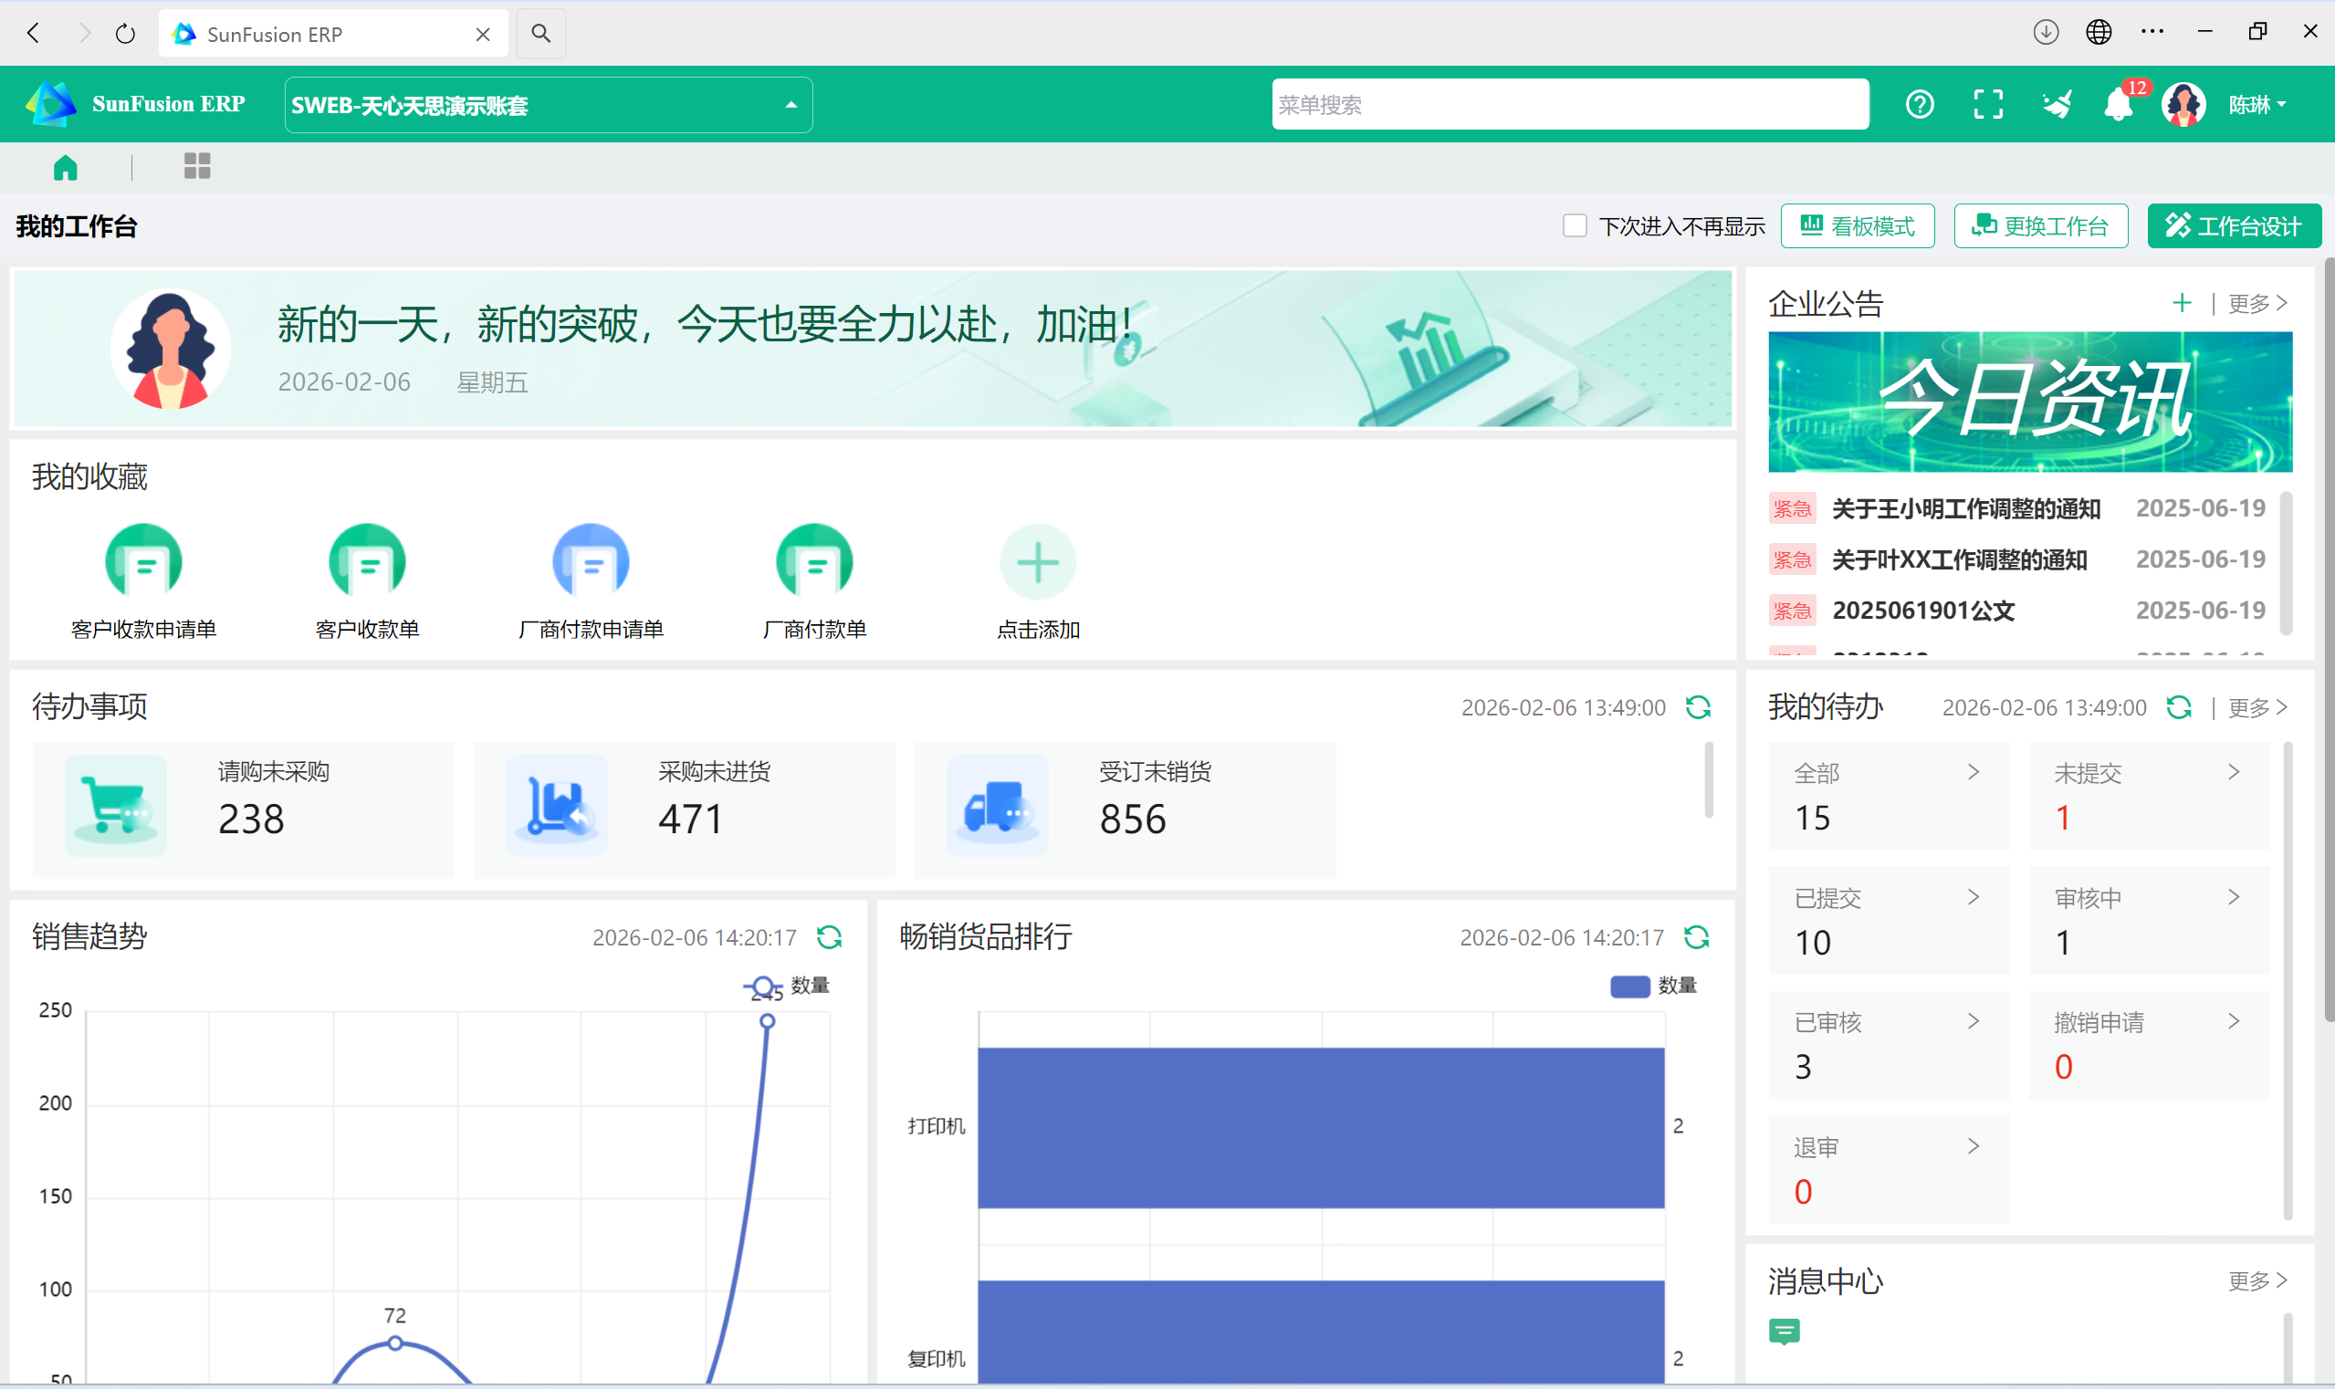Open the notification bell icon
This screenshot has height=1389, width=2335.
[2118, 105]
